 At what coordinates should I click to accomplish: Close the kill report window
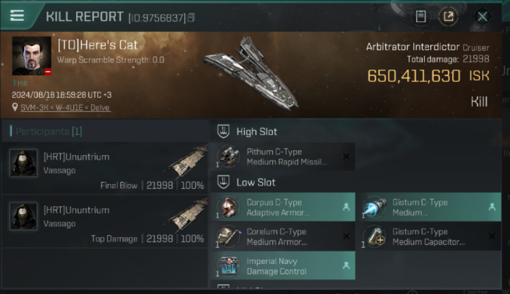[x=482, y=16]
